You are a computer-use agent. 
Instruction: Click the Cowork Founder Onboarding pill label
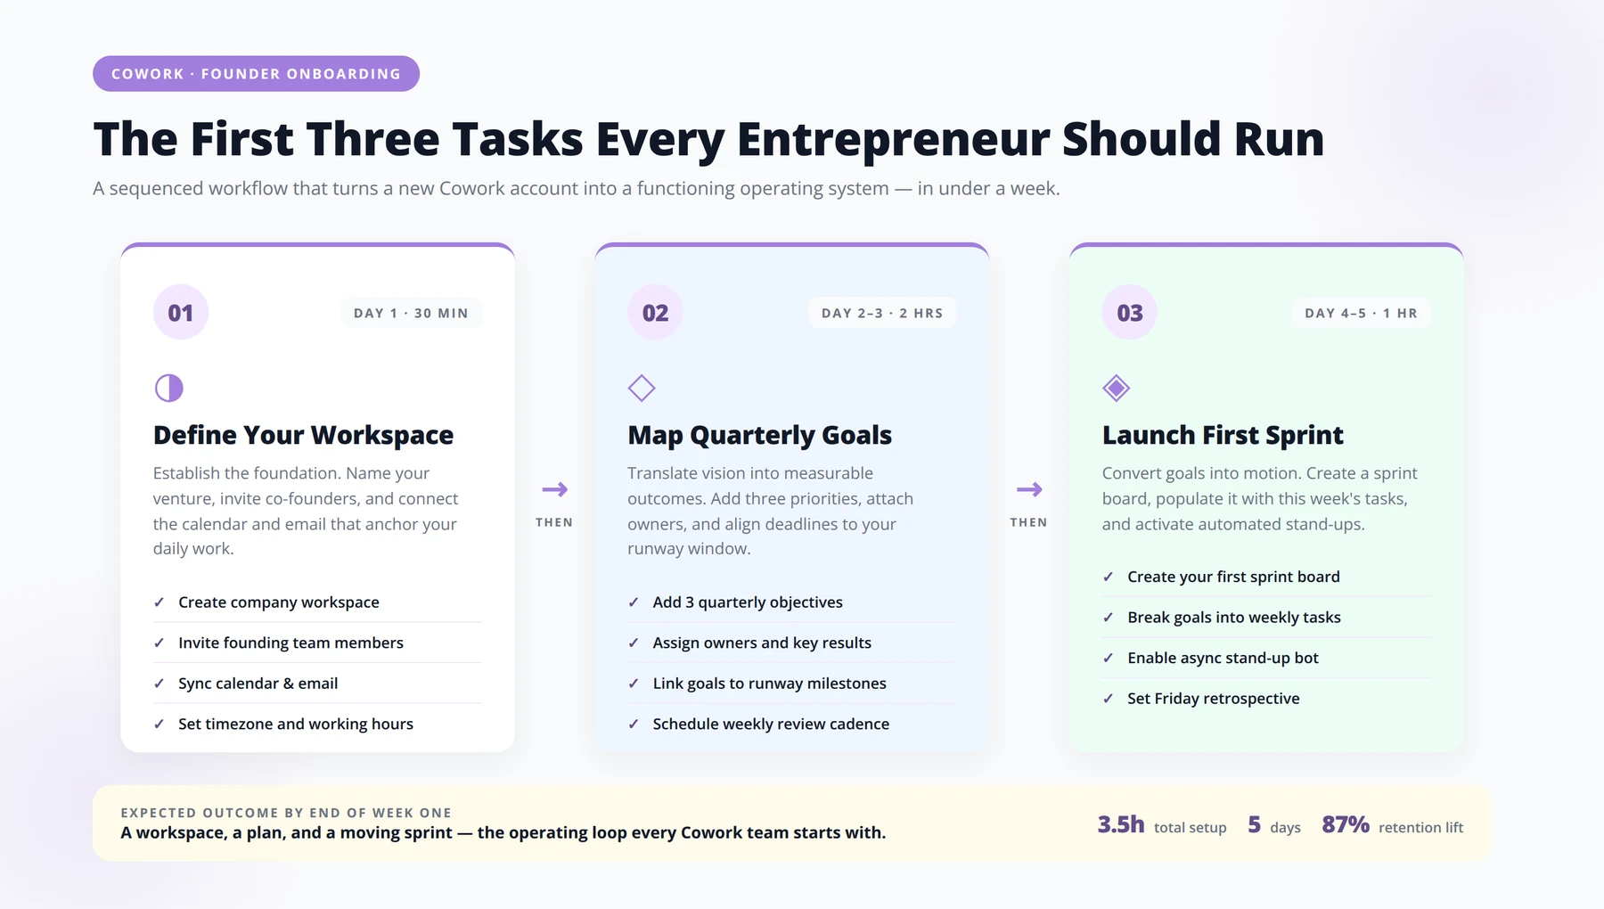(256, 74)
